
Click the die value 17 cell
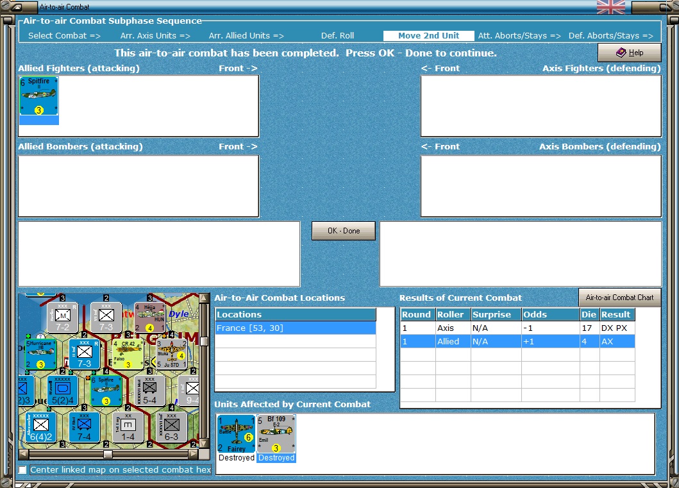click(x=589, y=328)
